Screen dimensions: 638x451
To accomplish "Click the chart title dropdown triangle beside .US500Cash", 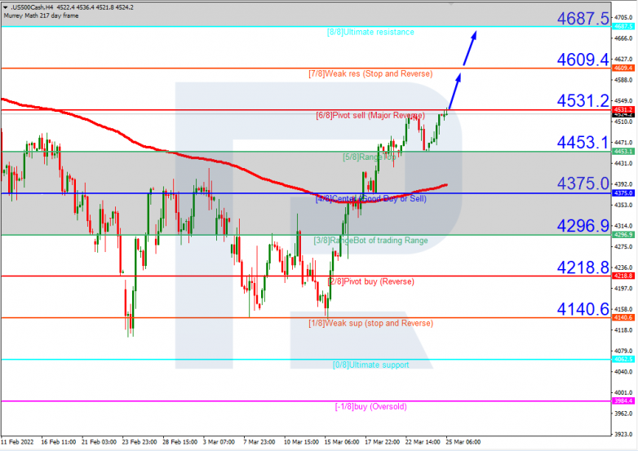I will [x=5, y=7].
